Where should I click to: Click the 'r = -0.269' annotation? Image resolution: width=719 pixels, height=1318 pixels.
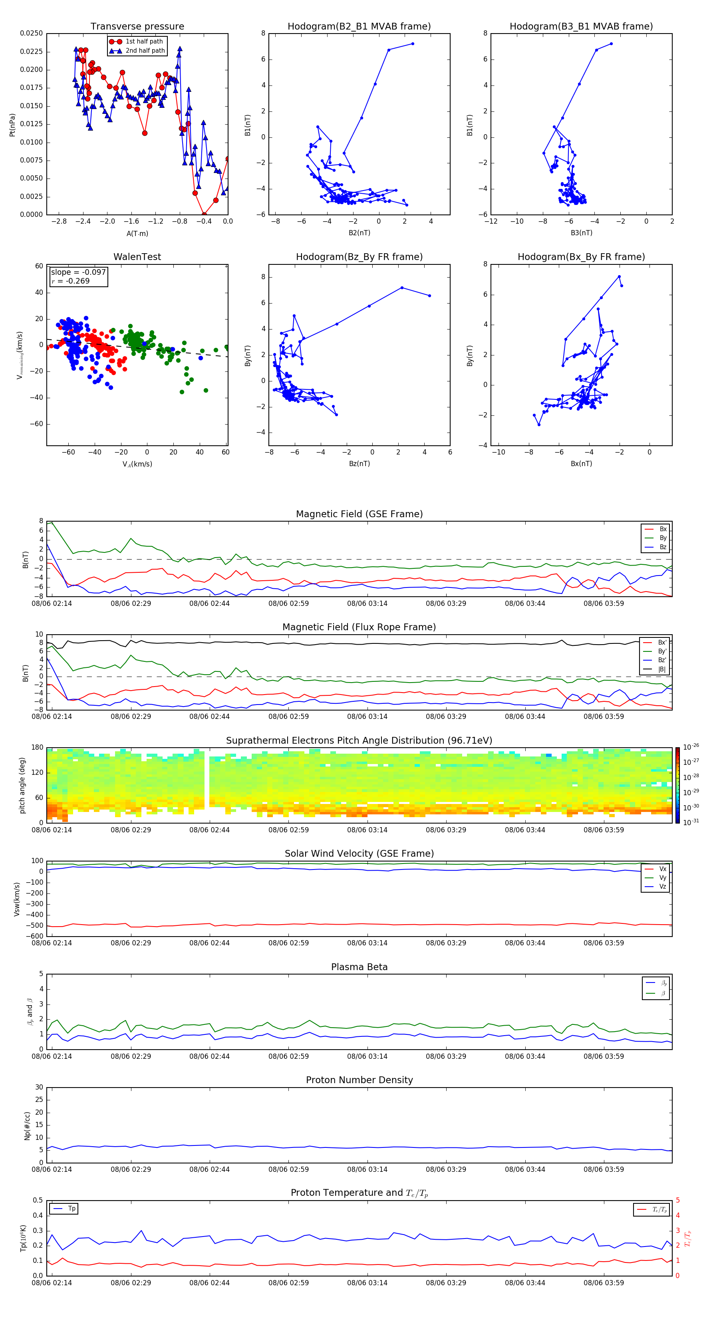coord(71,281)
